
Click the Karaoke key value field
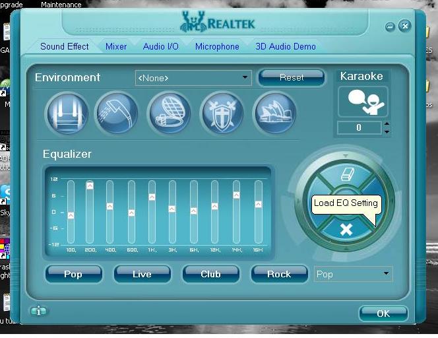click(x=359, y=128)
